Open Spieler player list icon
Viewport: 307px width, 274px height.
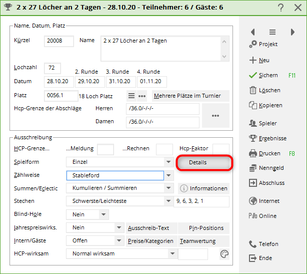coord(253,123)
